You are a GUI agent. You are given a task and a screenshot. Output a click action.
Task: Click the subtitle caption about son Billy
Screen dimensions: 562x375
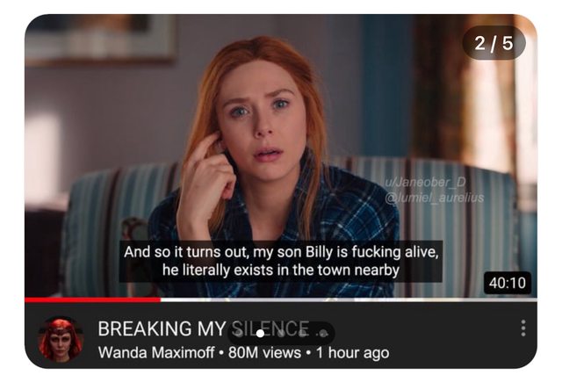coord(281,261)
